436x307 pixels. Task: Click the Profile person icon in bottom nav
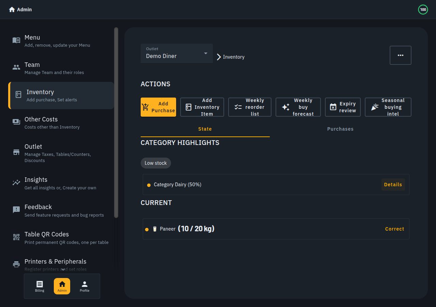[x=84, y=284]
